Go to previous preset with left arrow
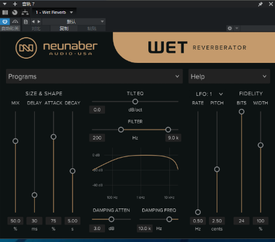This screenshot has height=242, width=275. (33, 22)
